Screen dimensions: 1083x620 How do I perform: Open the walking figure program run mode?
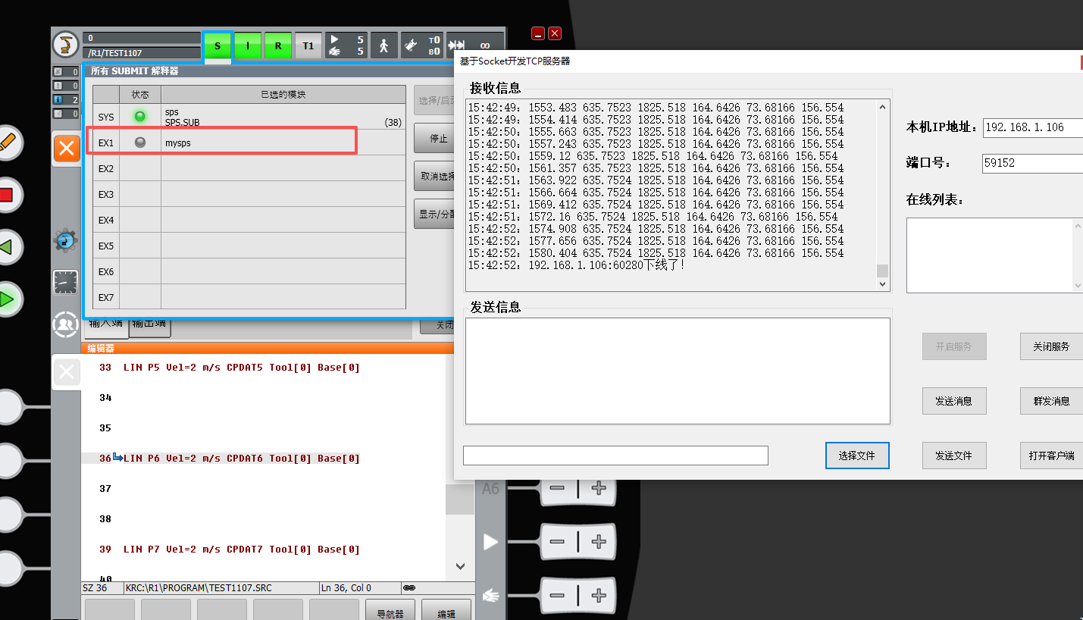[x=384, y=46]
